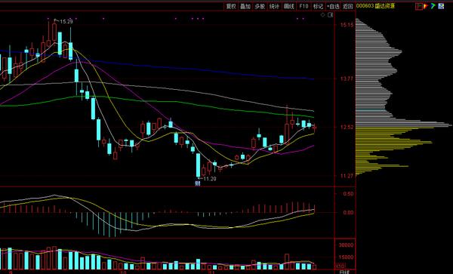
Task: Click the 11.20 low price label
Action: 210,179
